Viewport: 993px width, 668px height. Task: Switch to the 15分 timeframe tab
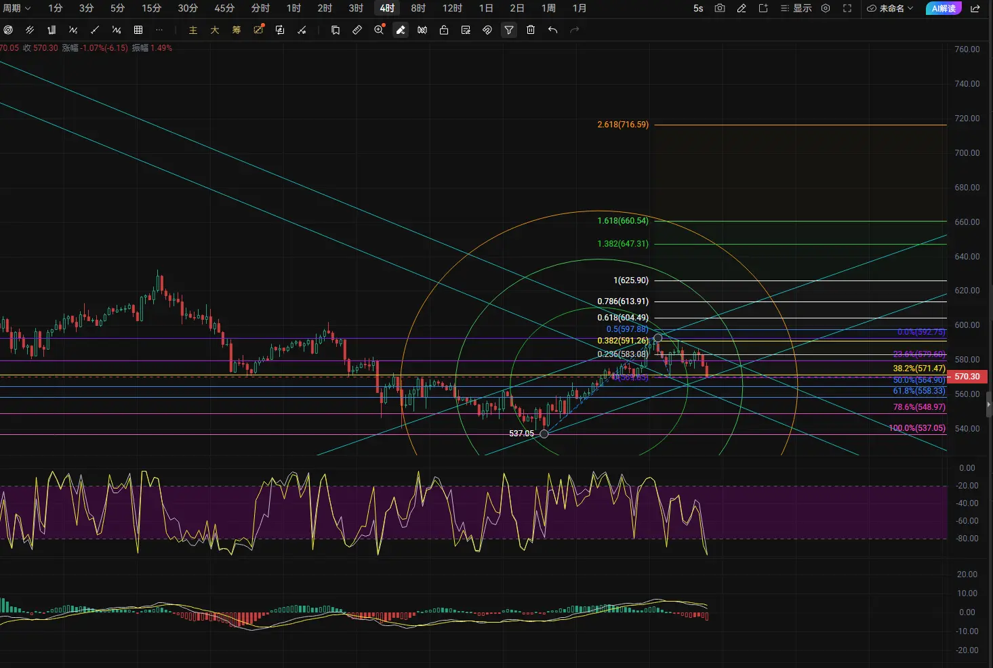click(x=151, y=8)
